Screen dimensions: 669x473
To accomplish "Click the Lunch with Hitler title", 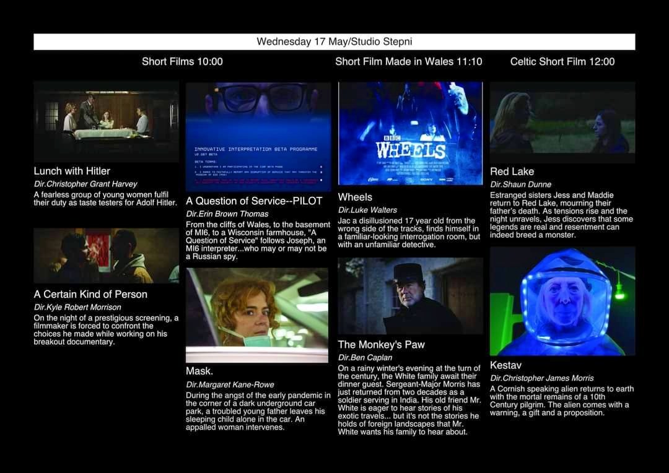I will point(72,171).
